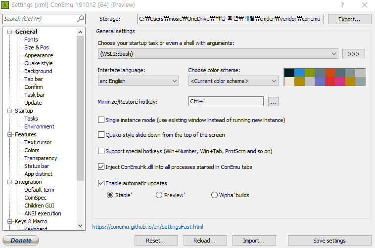This screenshot has height=248, width=375.
Task: Open the Text cursor page
Action: [x=38, y=142]
